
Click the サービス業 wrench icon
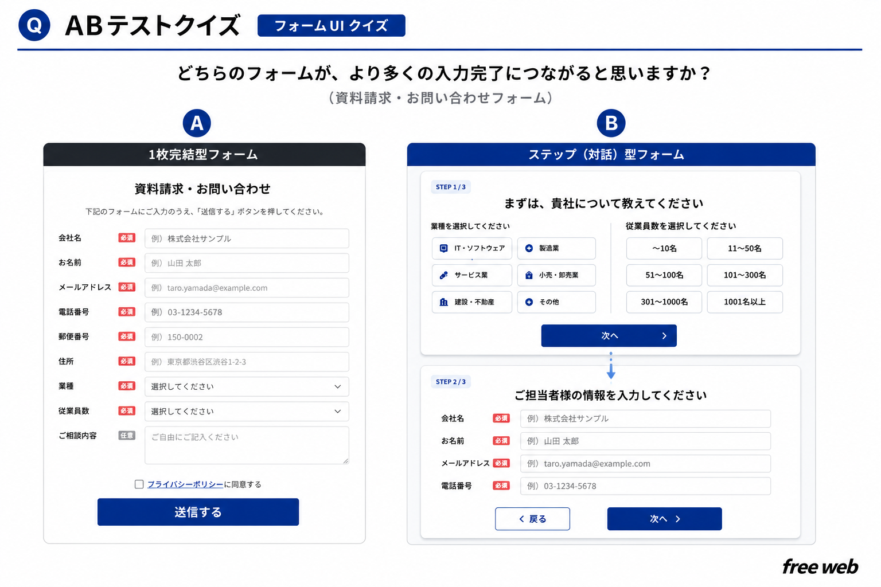[443, 275]
